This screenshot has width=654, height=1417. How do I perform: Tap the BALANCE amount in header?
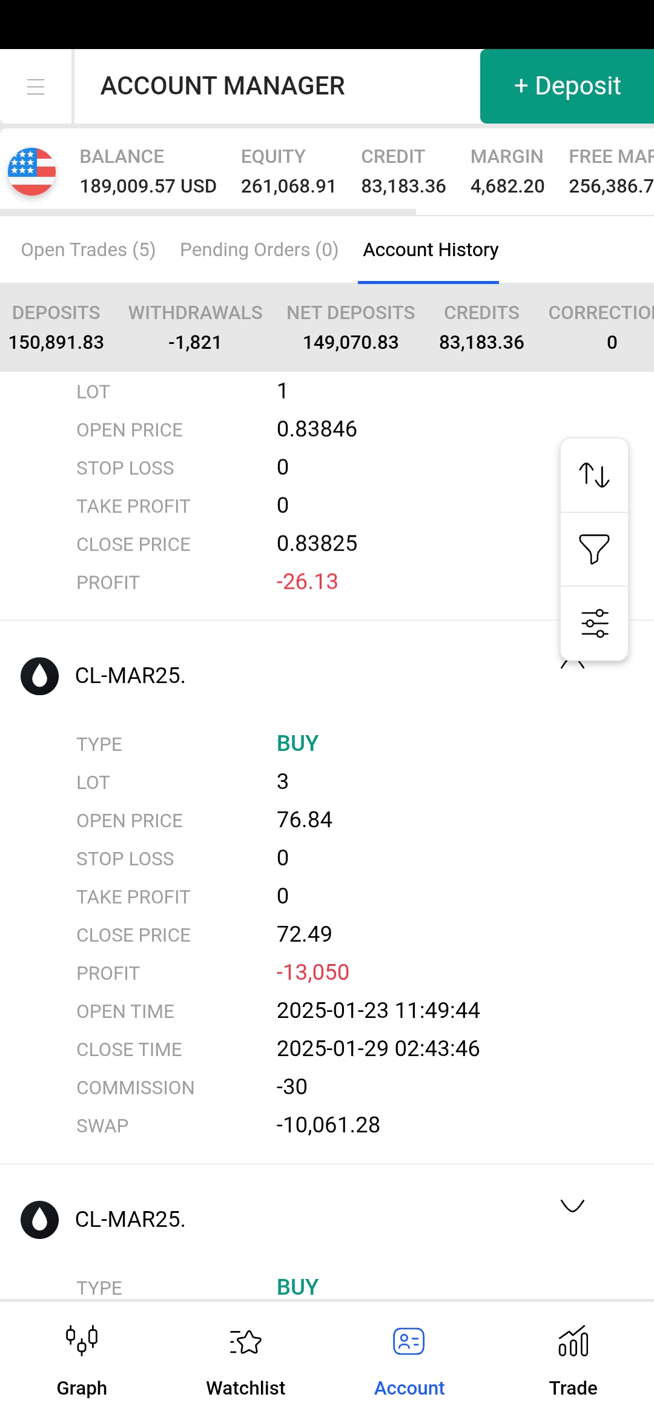tap(148, 186)
